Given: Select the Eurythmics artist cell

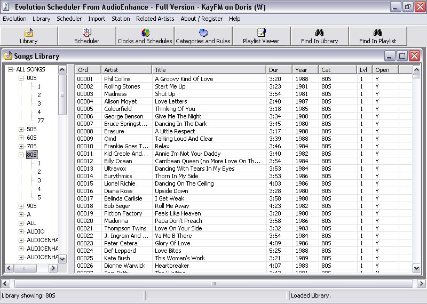Looking at the screenshot, I should point(118,176).
